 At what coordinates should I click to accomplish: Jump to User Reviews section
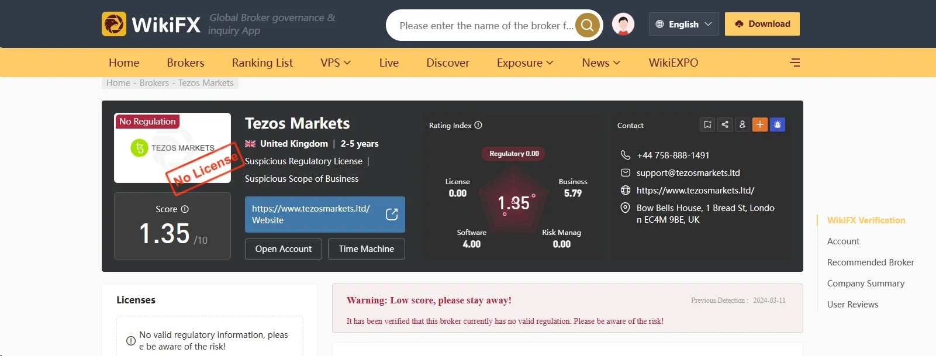(852, 305)
